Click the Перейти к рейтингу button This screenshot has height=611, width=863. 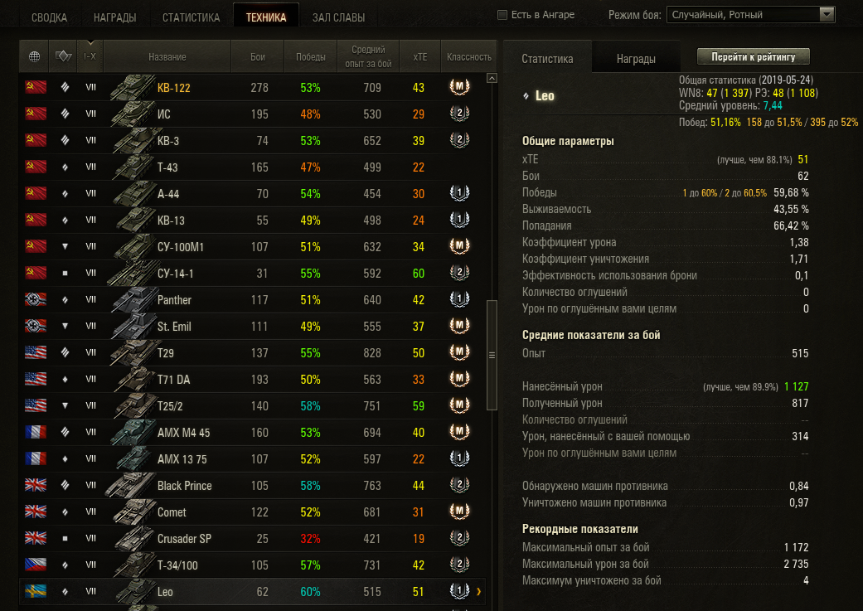(754, 56)
